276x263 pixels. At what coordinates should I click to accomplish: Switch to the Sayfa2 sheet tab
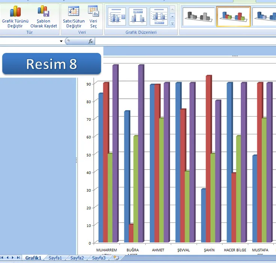pos(78,258)
